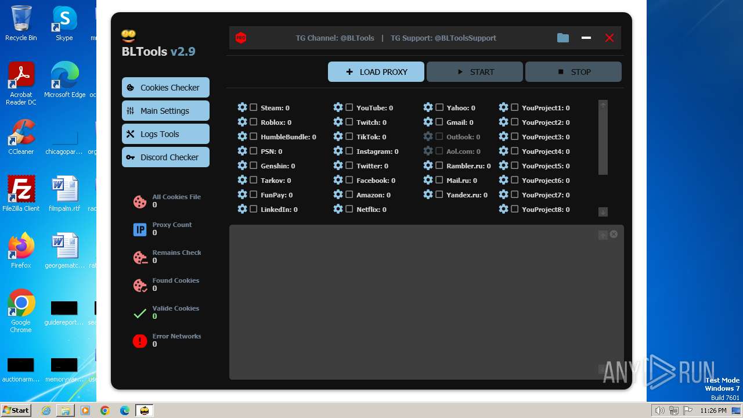Open settings gear for Roblox
This screenshot has width=743, height=418.
tap(243, 122)
